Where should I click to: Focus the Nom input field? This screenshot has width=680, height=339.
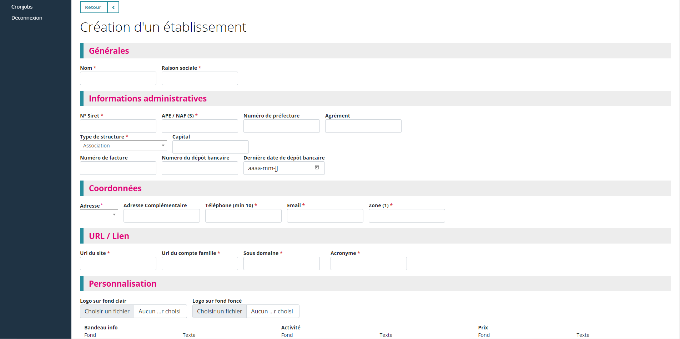pyautogui.click(x=118, y=78)
